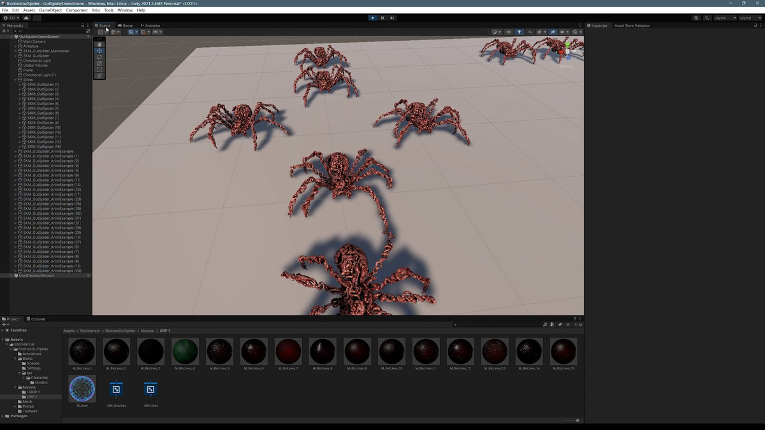
Task: Open the Layers dropdown
Action: [724, 18]
